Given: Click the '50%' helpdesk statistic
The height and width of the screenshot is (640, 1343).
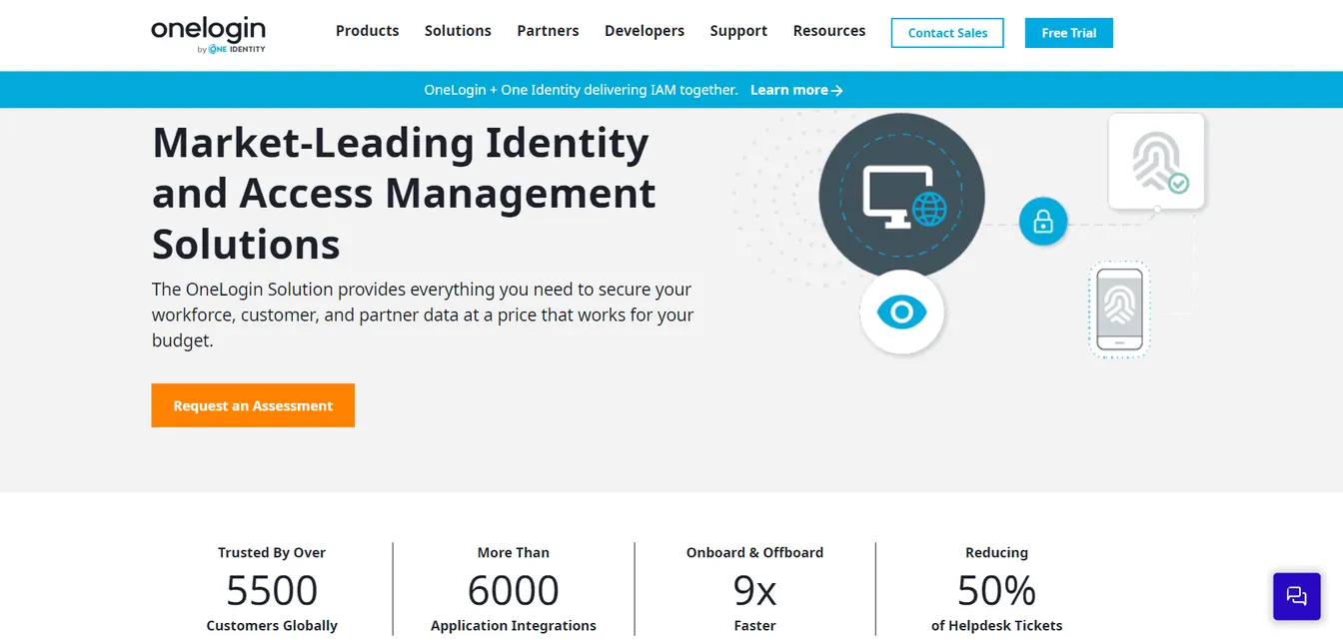Looking at the screenshot, I should 996,591.
